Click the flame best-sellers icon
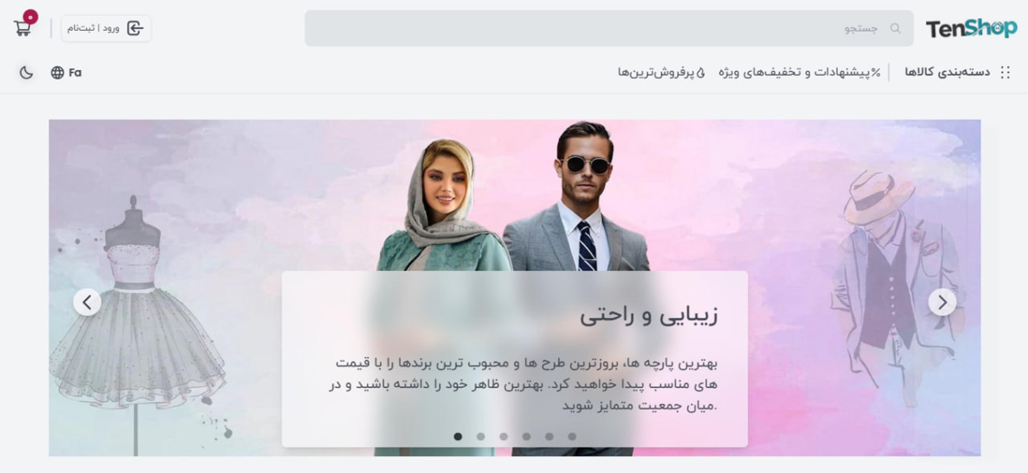The height and width of the screenshot is (473, 1028). pos(700,73)
